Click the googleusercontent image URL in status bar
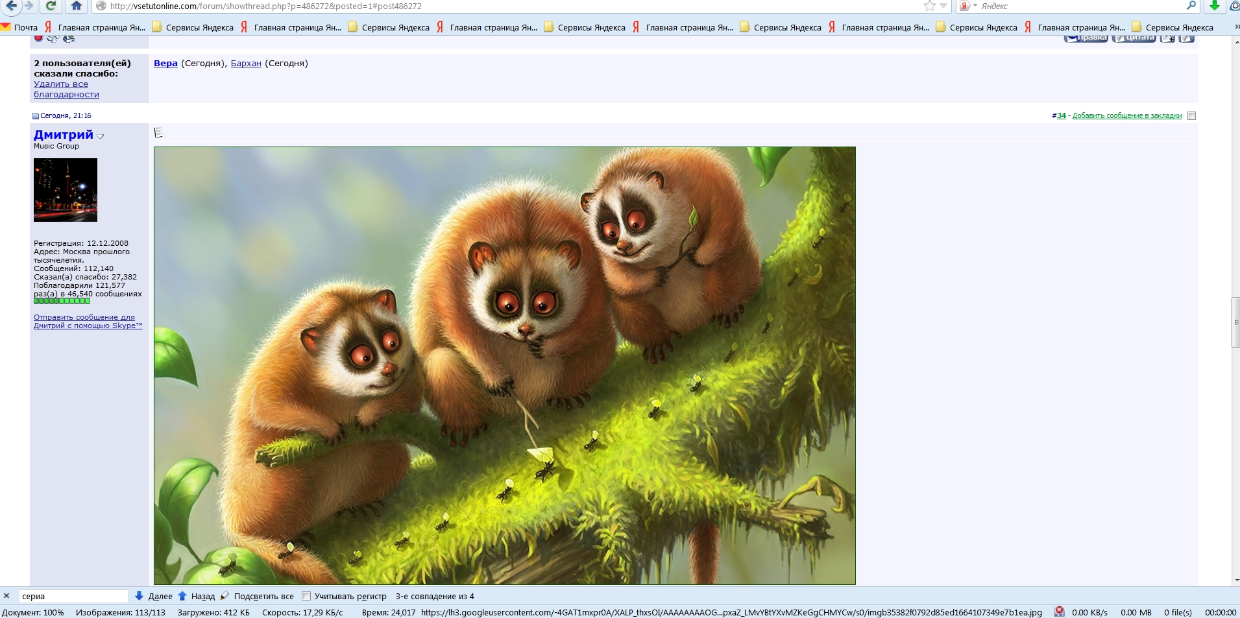 pos(731,612)
